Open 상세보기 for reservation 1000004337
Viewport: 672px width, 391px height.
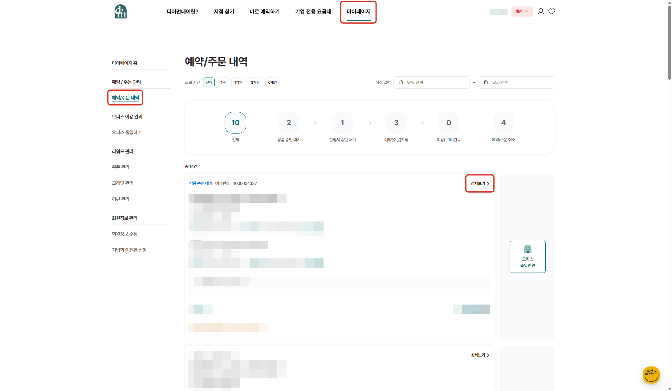[480, 183]
